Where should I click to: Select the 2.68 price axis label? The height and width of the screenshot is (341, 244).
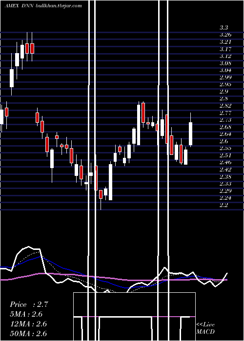click(225, 127)
